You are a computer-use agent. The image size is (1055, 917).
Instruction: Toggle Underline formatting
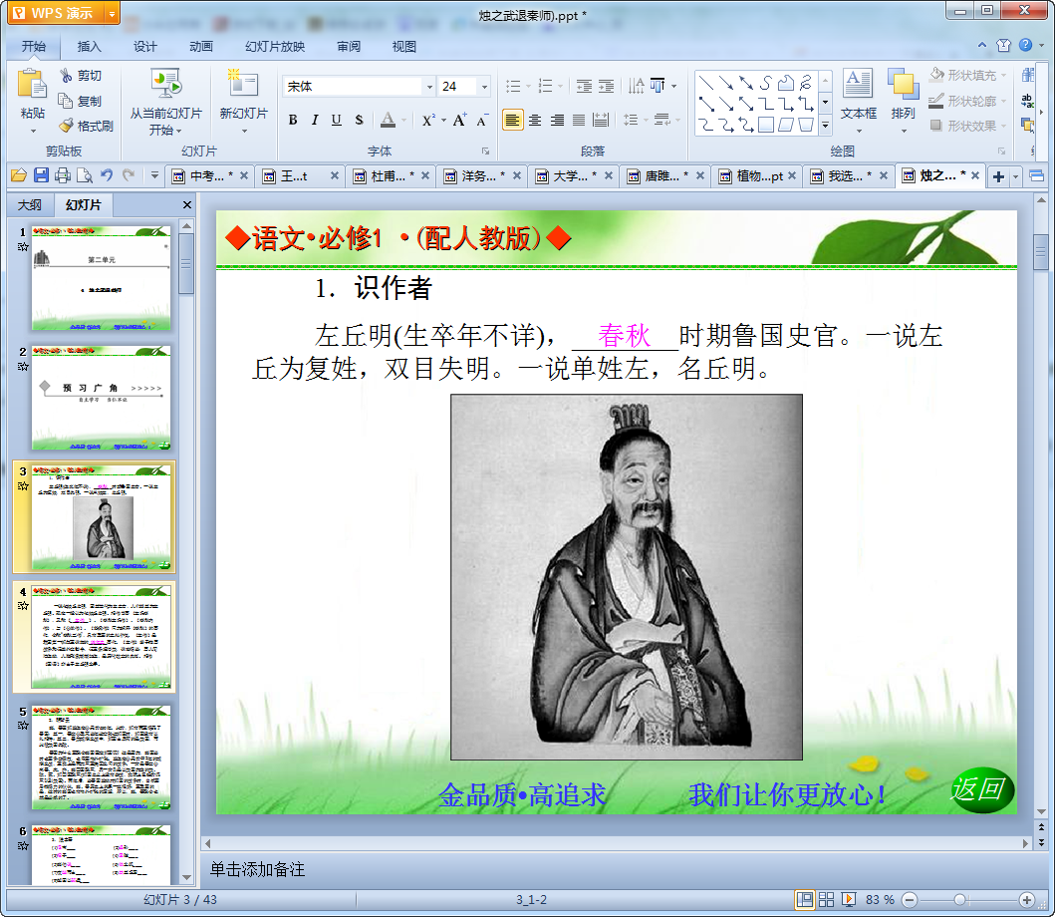tap(337, 121)
